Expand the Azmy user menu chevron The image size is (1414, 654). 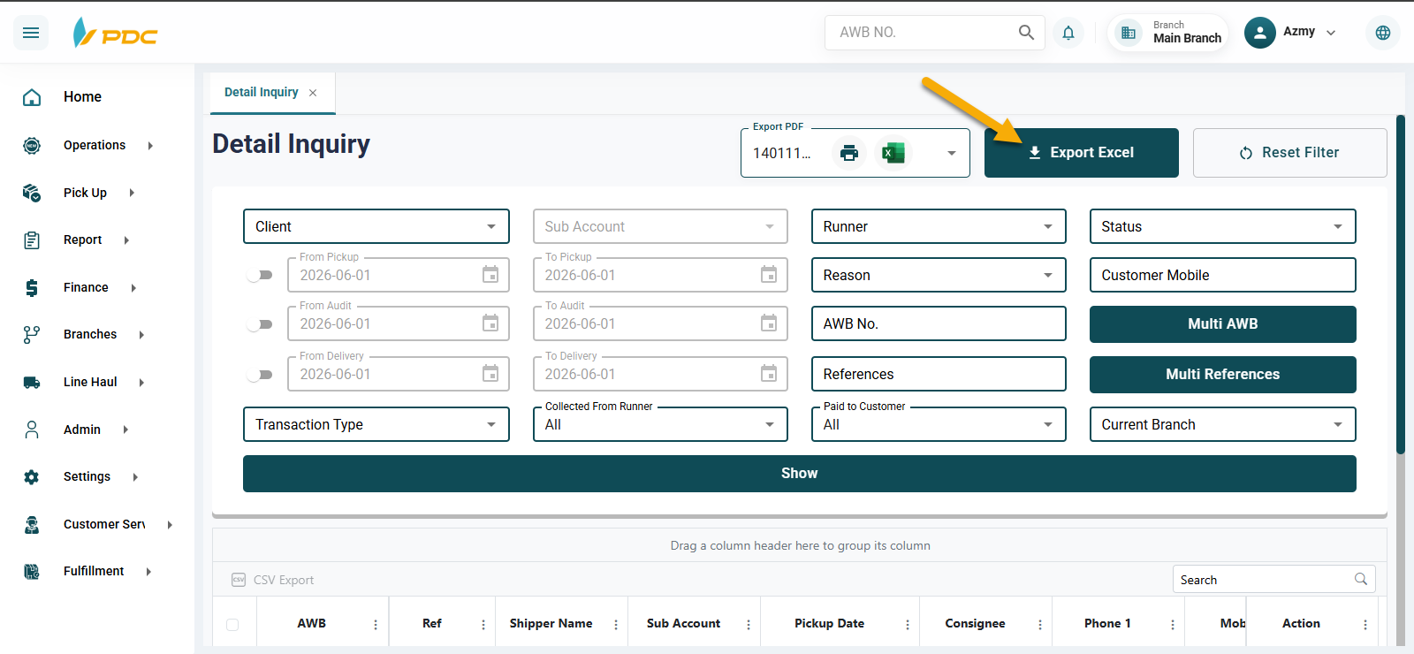point(1331,33)
